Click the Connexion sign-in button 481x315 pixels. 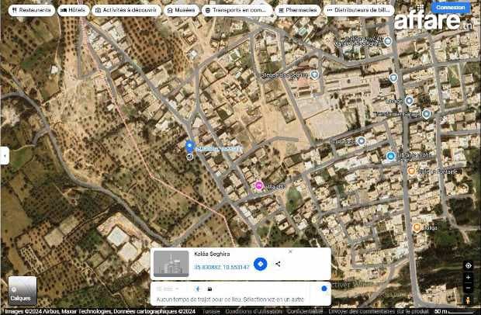pos(451,7)
